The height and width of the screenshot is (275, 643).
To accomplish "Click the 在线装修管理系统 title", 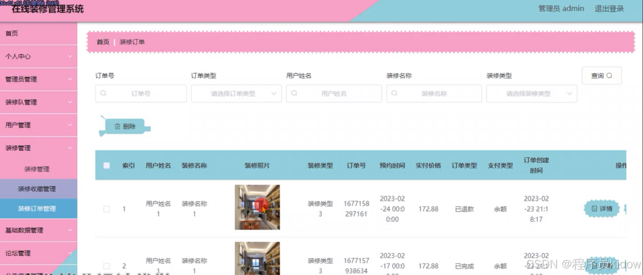I will pos(48,9).
